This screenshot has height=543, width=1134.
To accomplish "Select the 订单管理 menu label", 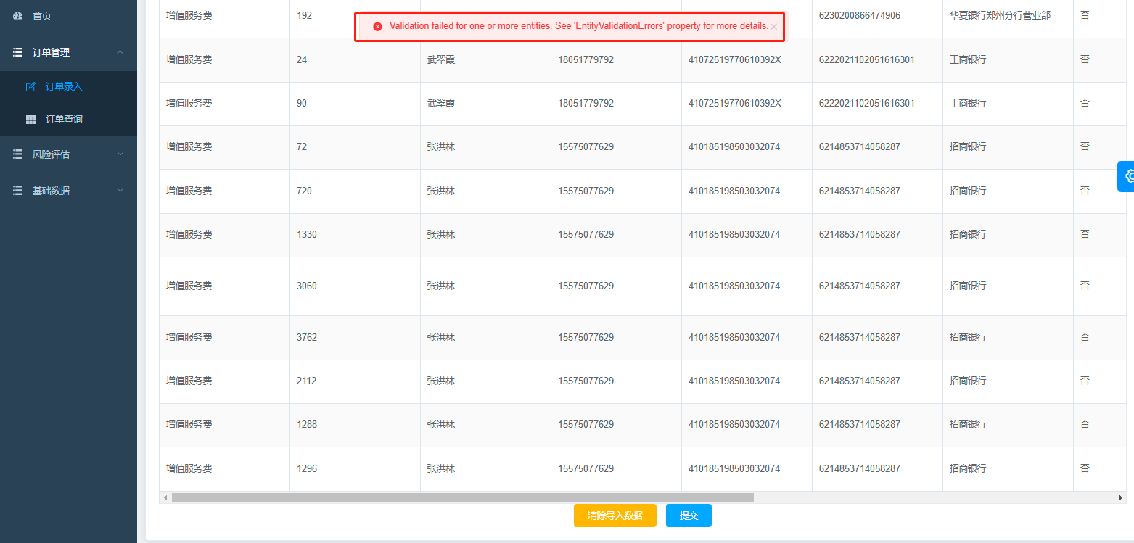I will click(51, 52).
